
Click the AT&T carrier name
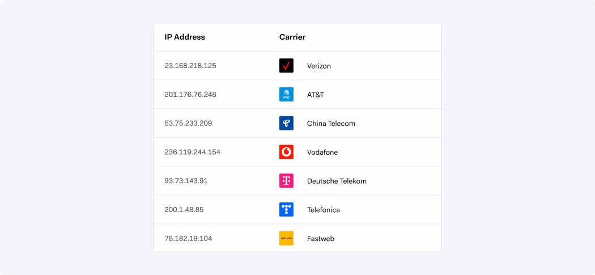pyautogui.click(x=316, y=95)
